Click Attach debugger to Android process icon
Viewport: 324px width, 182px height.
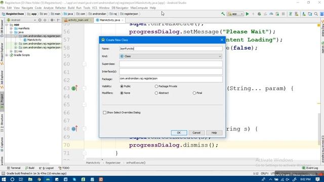click(x=277, y=14)
